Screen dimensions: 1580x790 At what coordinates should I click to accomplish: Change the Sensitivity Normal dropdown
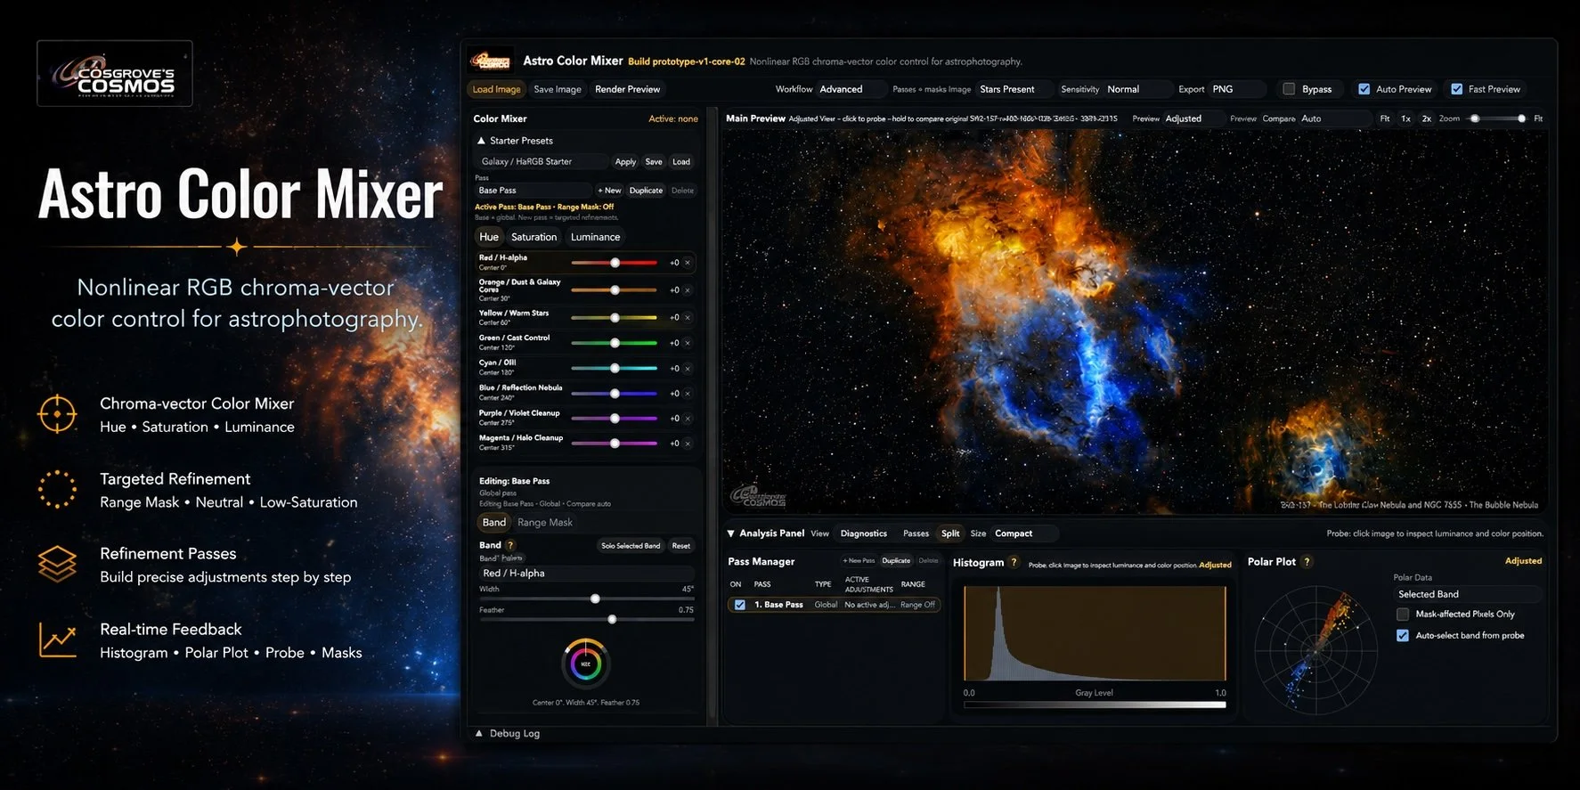pyautogui.click(x=1137, y=89)
